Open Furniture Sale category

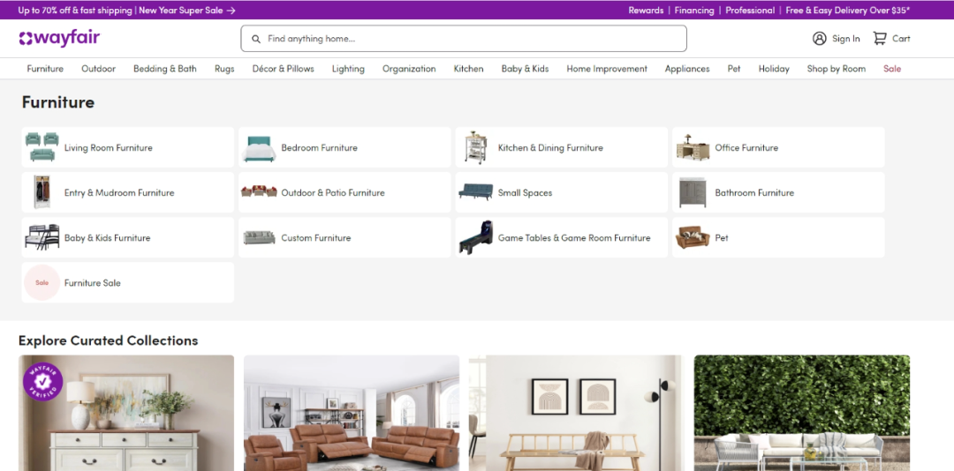pos(128,282)
